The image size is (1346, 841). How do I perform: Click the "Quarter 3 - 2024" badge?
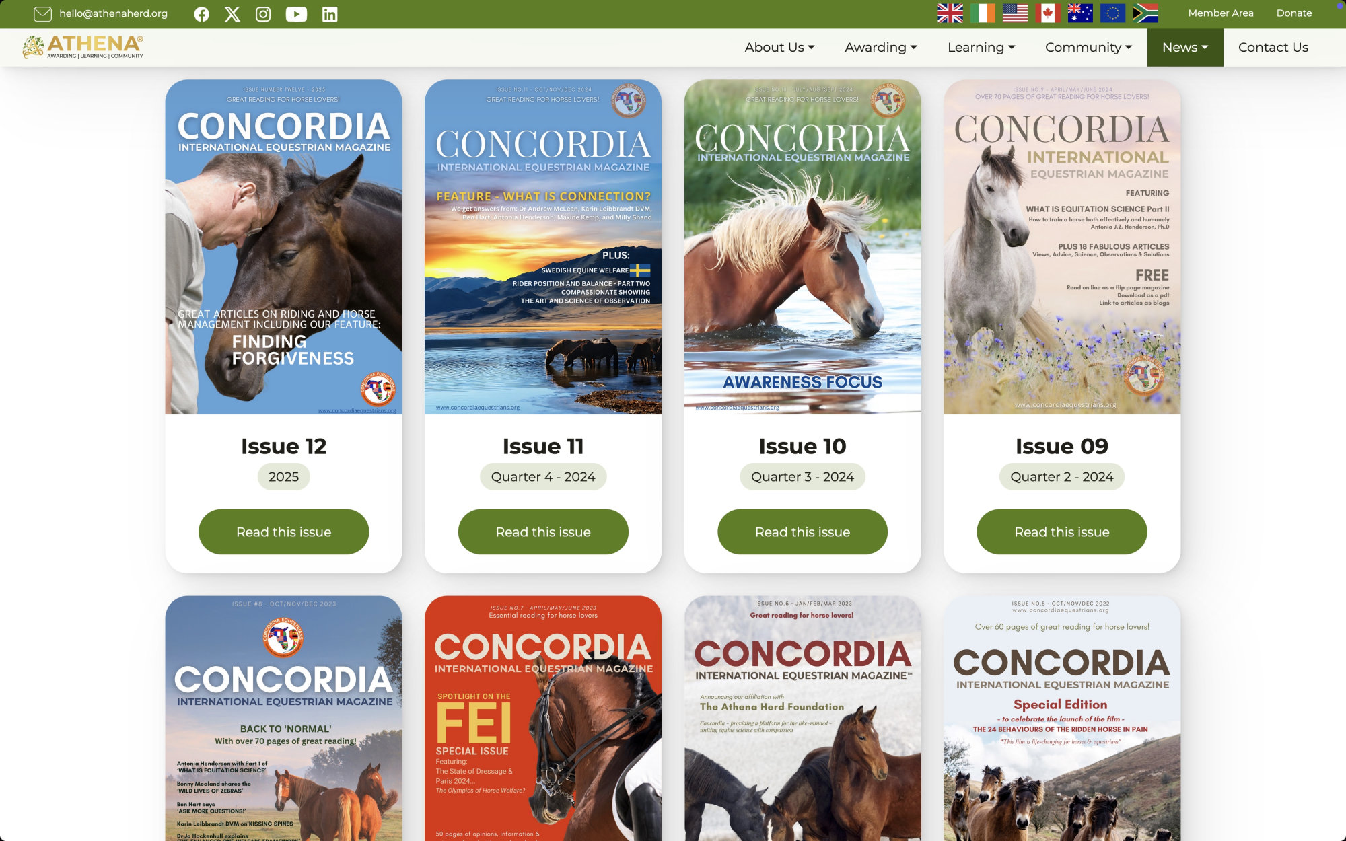click(x=802, y=476)
